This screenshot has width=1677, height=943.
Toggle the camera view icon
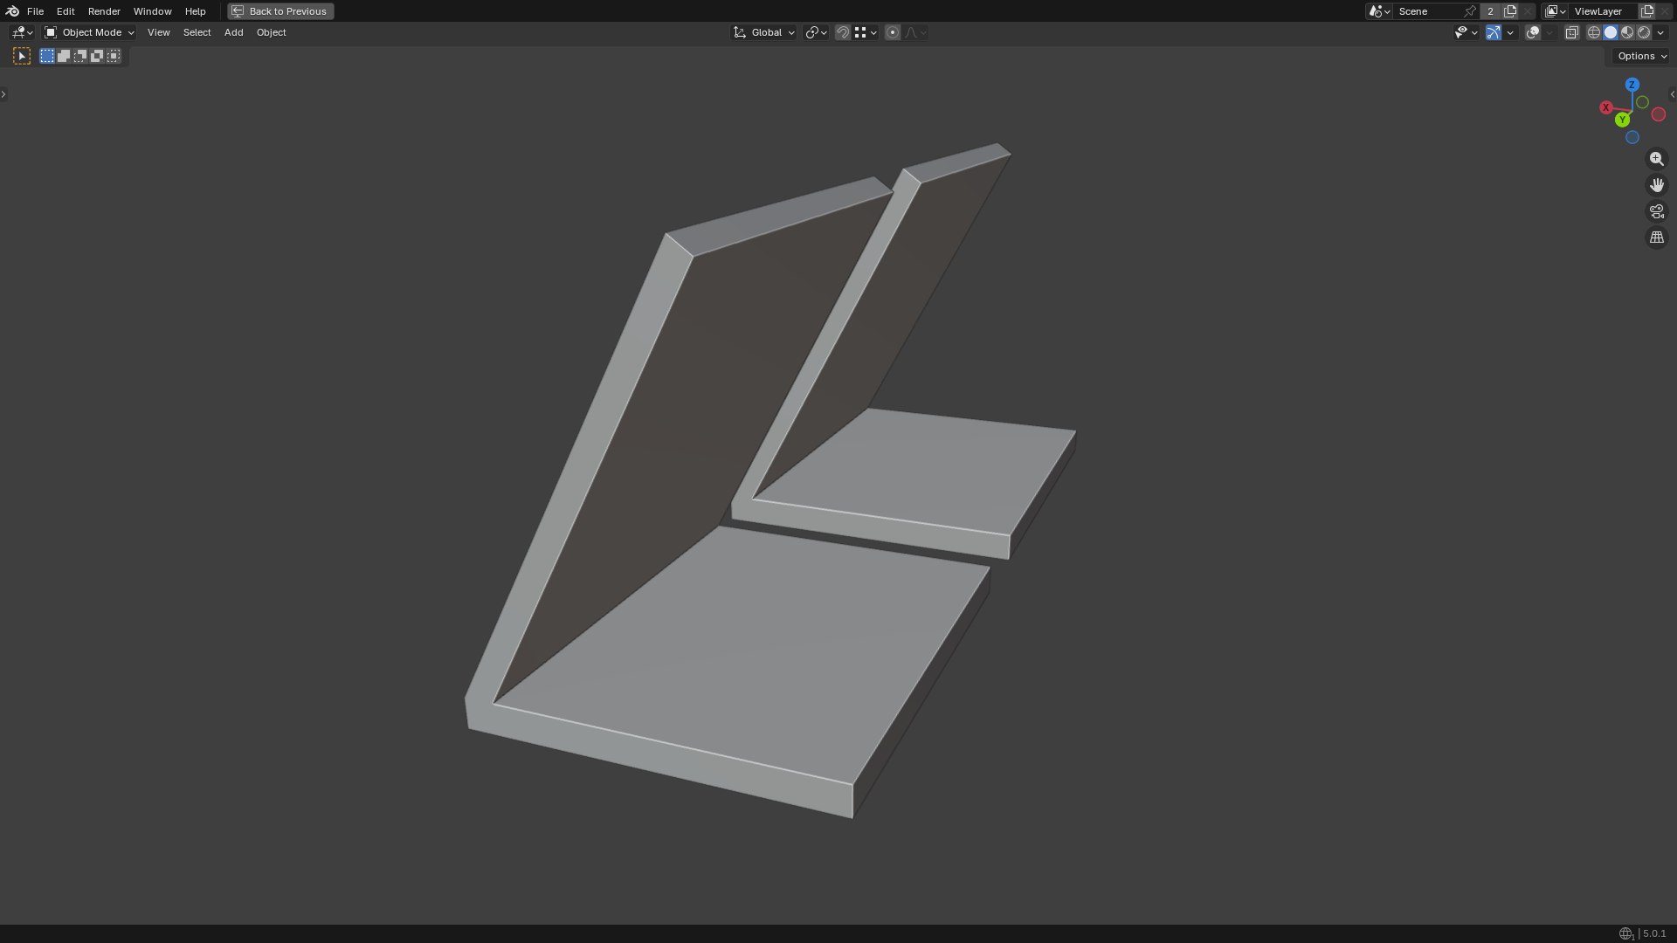[x=1656, y=211]
